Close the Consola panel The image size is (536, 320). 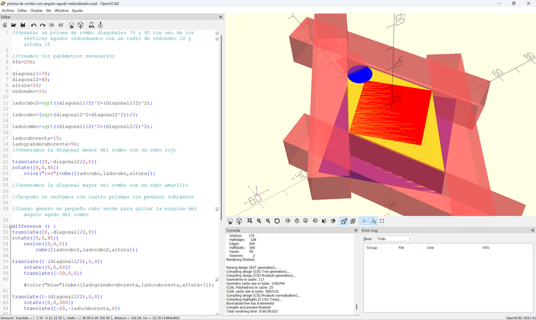point(356,230)
